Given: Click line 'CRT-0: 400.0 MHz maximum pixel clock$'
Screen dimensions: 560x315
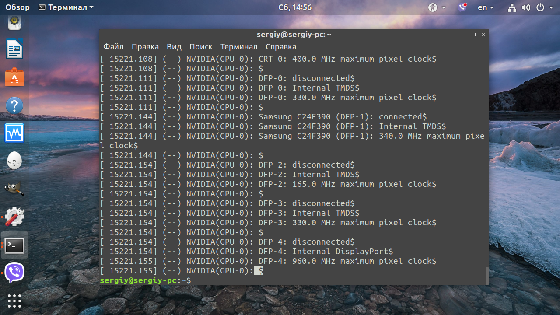Looking at the screenshot, I should click(347, 59).
